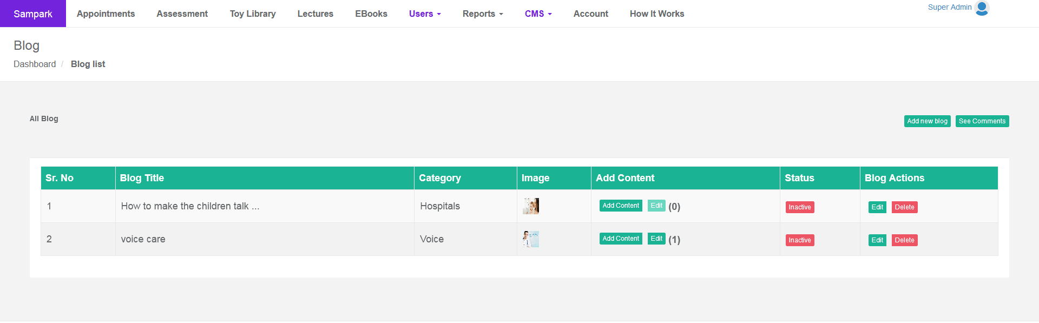1039x323 pixels.
Task: Open the CMS dropdown menu
Action: point(538,14)
